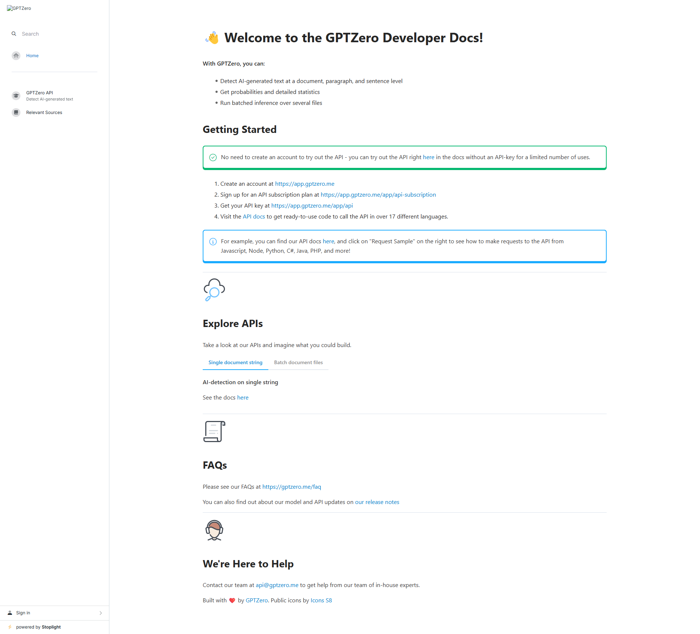700x634 pixels.
Task: Expand the Sign in chevron arrow
Action: point(101,613)
